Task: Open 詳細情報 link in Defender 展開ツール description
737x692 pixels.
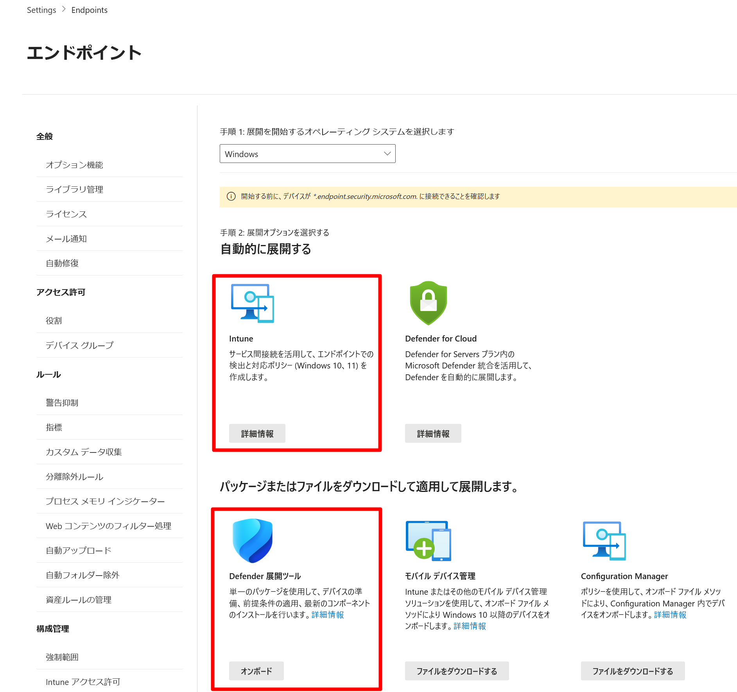Action: [x=328, y=615]
